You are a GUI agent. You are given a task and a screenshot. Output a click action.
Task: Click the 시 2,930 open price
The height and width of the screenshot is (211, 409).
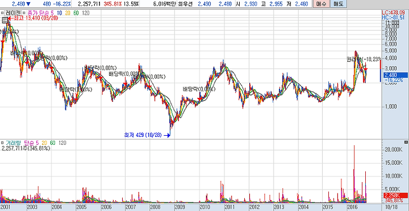[x=247, y=4]
